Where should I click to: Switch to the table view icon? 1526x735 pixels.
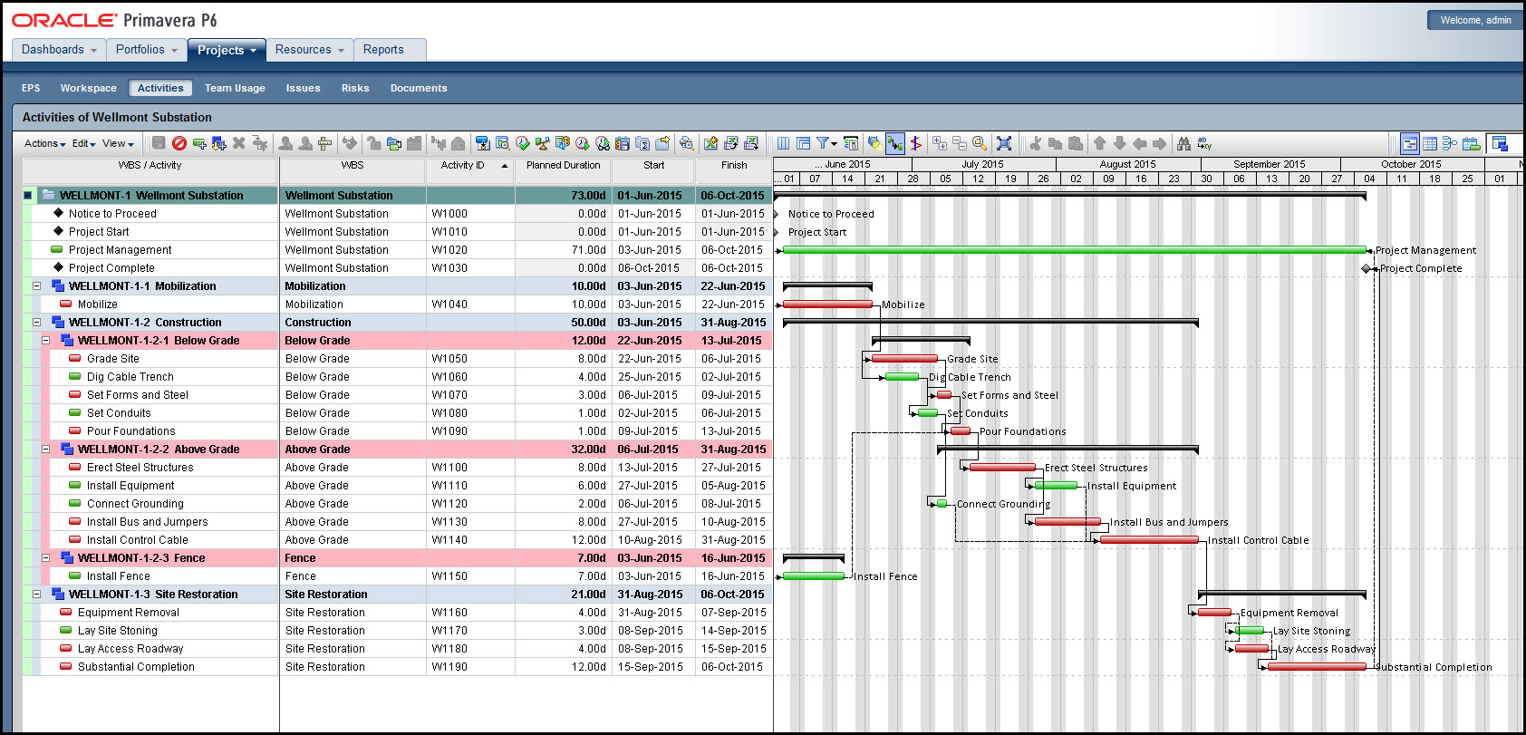1430,143
